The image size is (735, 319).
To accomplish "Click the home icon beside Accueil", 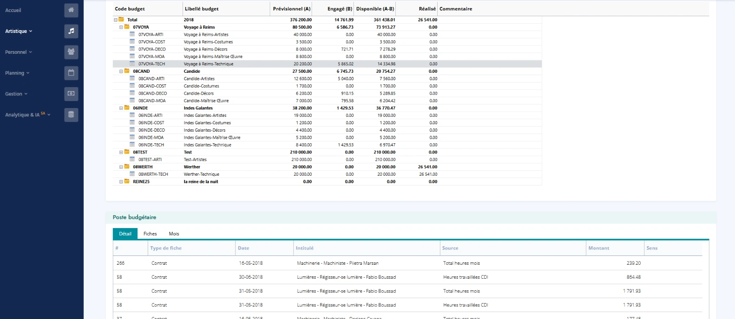I will pos(71,10).
